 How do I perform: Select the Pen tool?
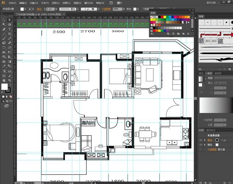pyautogui.click(x=4, y=29)
